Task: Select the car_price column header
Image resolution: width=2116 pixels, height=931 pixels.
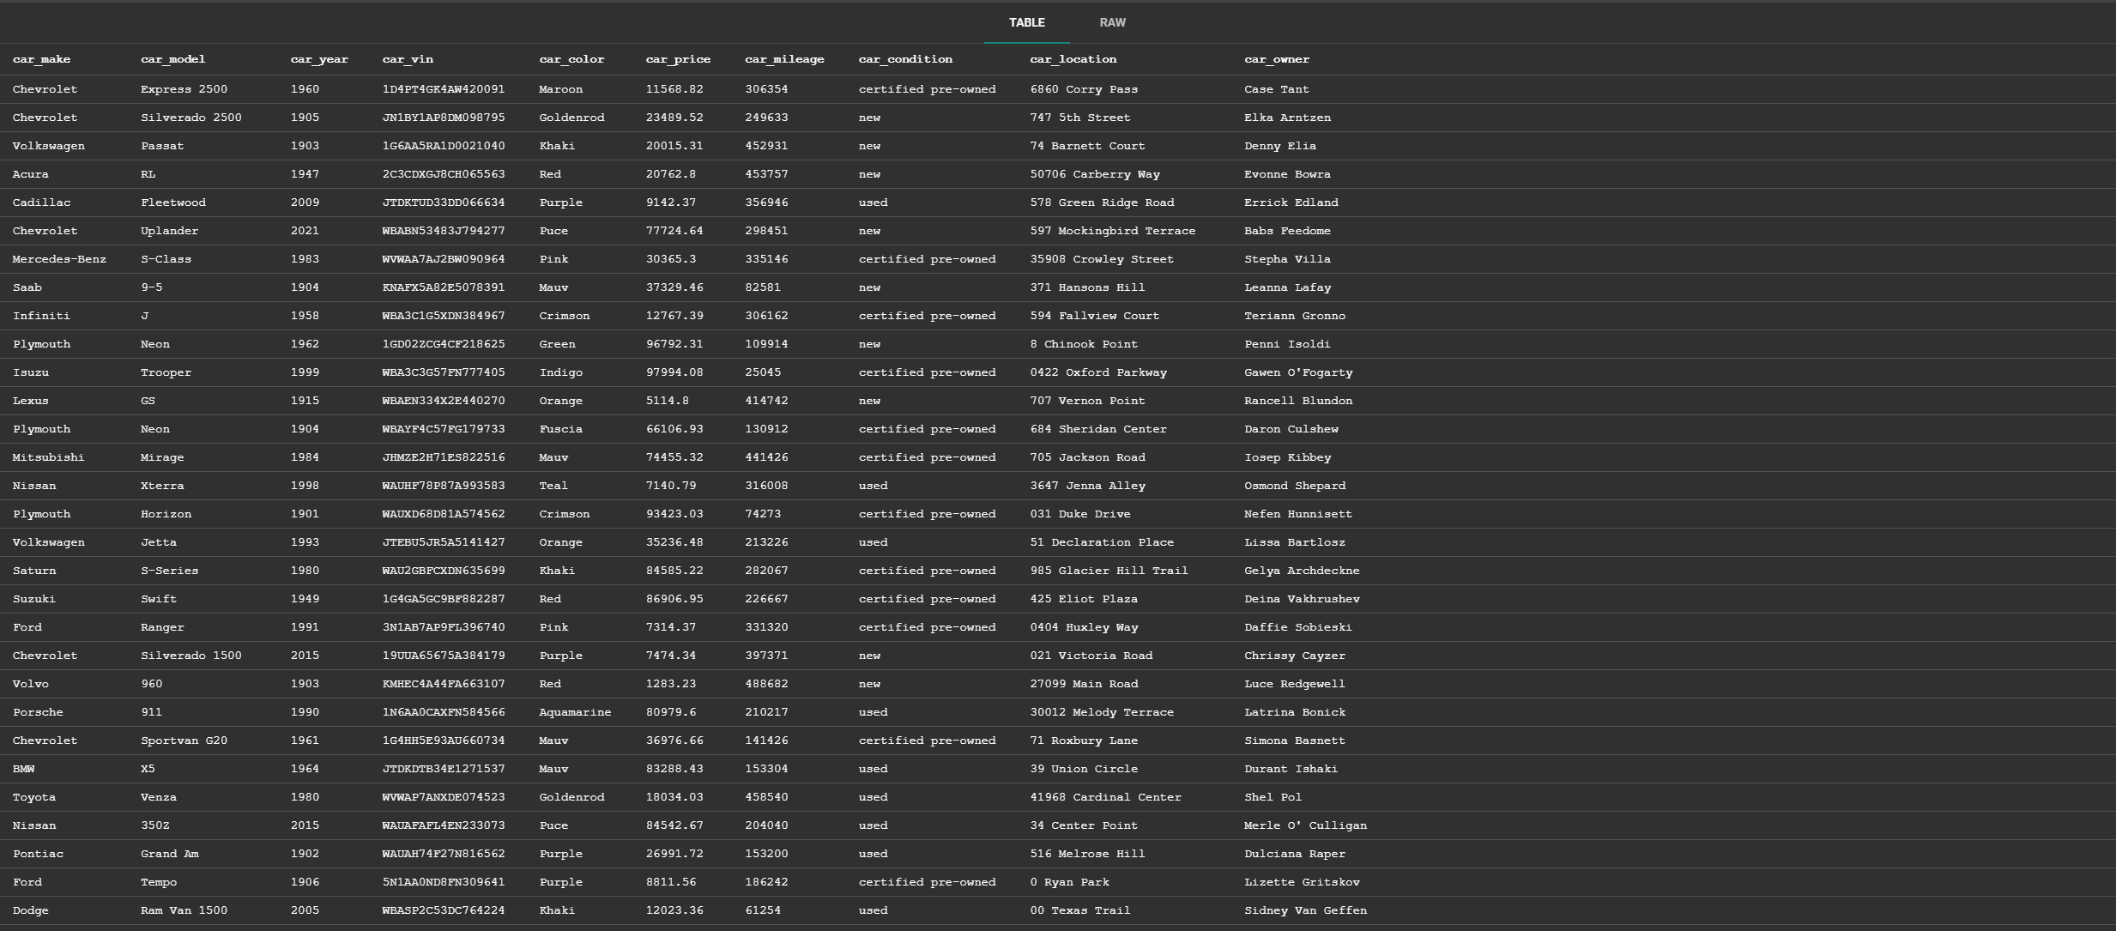Action: pyautogui.click(x=678, y=59)
